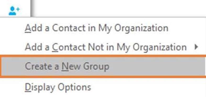Add an in-organization contact via the first entry
Viewport: 206px width, 97px height.
point(96,28)
